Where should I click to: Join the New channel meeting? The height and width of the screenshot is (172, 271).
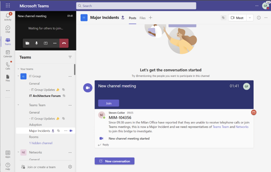[108, 103]
